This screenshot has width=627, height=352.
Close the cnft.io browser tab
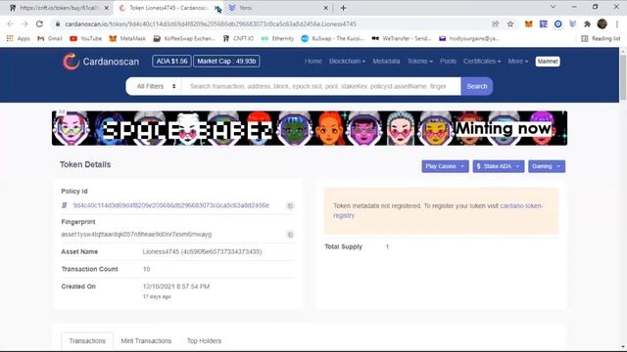(x=107, y=8)
